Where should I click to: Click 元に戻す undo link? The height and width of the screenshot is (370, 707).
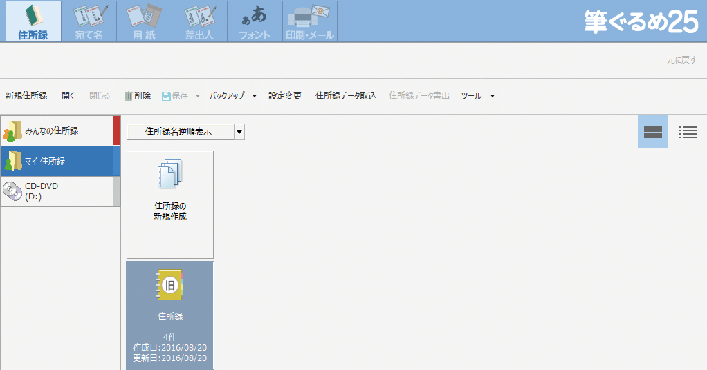[x=682, y=60]
